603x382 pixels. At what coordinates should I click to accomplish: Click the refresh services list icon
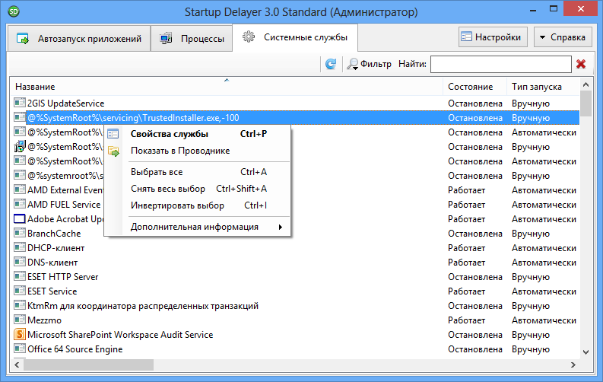point(331,65)
